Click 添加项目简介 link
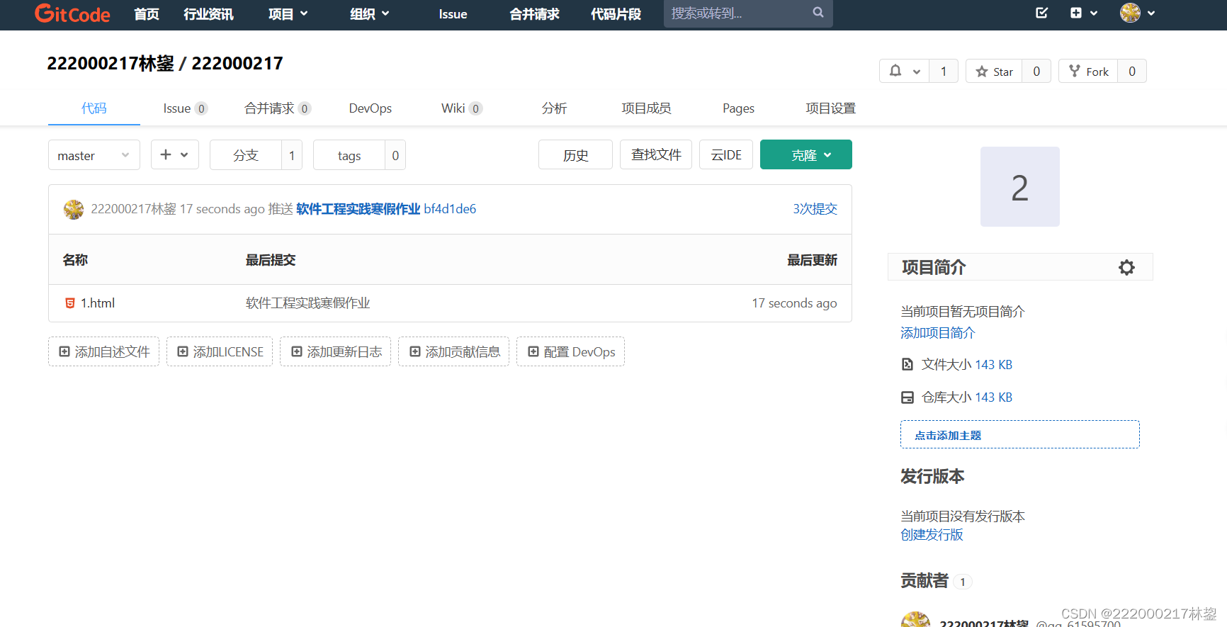The image size is (1227, 627). click(x=937, y=333)
